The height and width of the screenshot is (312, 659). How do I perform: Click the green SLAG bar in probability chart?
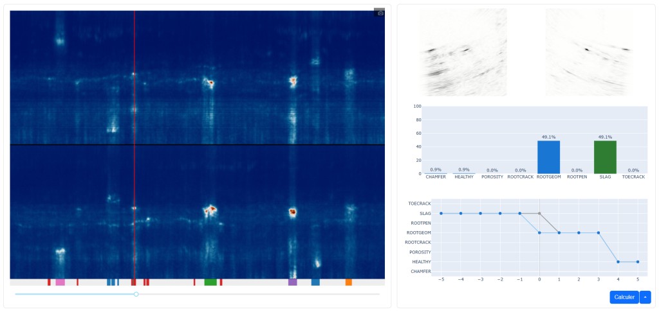[605, 157]
